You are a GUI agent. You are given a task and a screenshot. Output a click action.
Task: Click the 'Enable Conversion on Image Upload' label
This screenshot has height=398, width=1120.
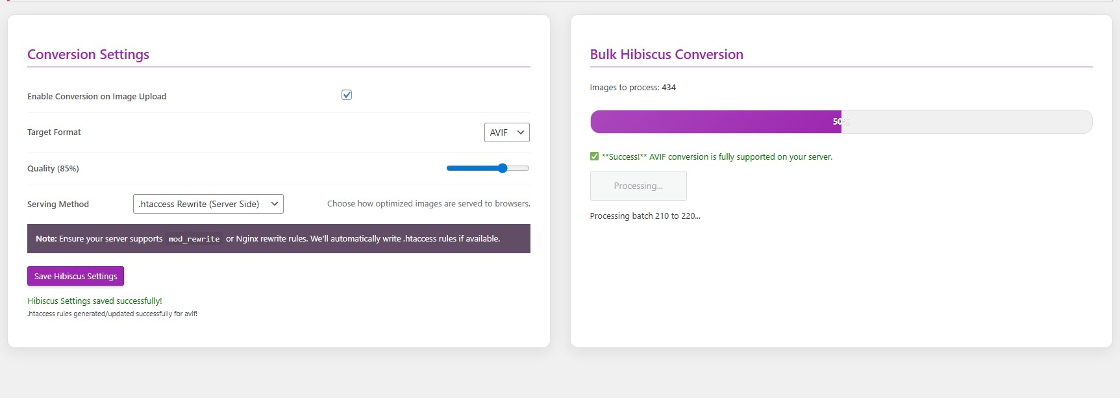point(97,96)
